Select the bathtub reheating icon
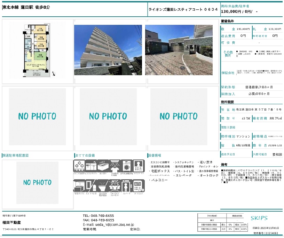 [103, 166]
